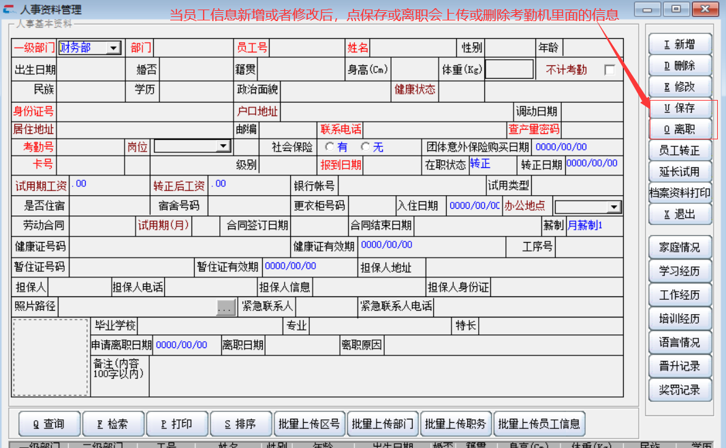Click the 离职 button

pyautogui.click(x=680, y=129)
